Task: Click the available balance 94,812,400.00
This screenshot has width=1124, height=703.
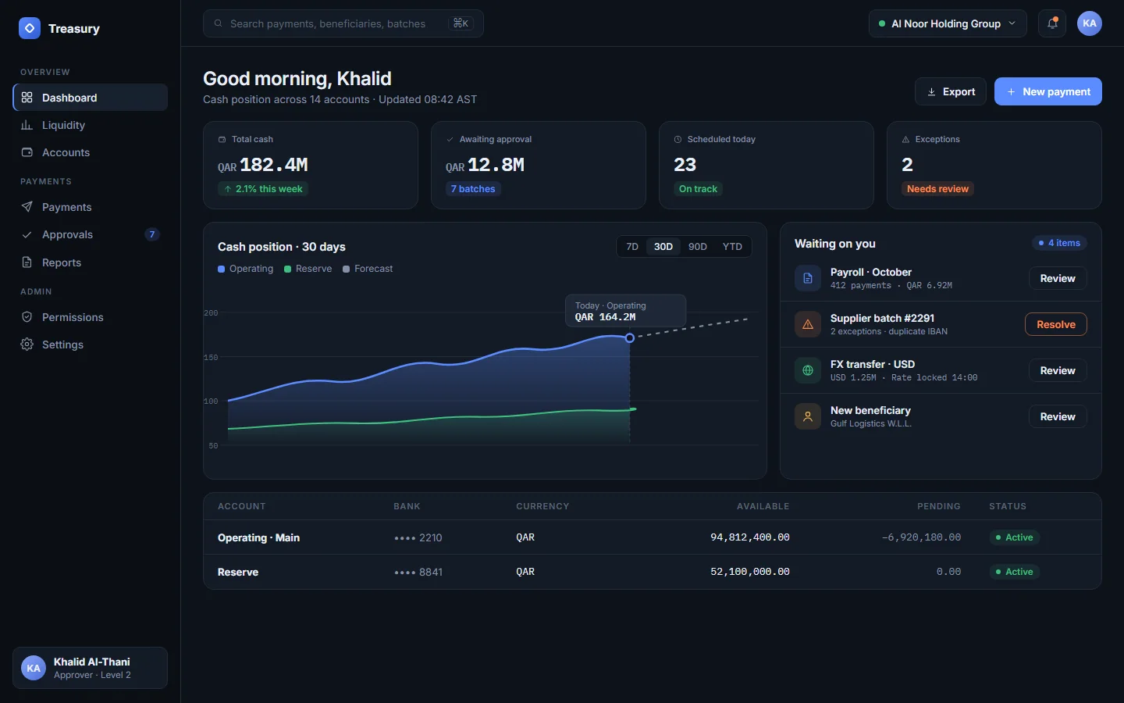Action: 750,537
